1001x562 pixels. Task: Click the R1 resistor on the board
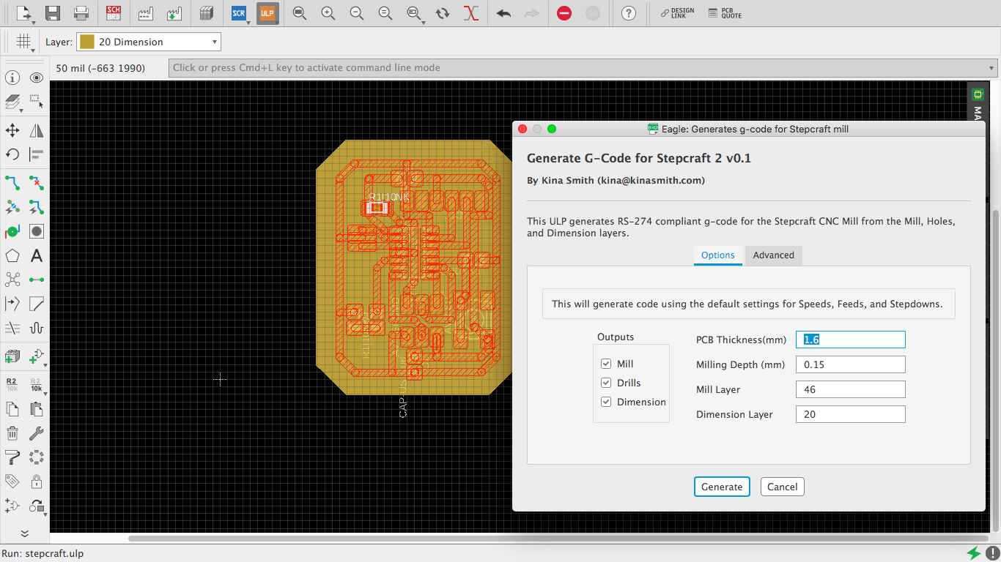pos(377,208)
